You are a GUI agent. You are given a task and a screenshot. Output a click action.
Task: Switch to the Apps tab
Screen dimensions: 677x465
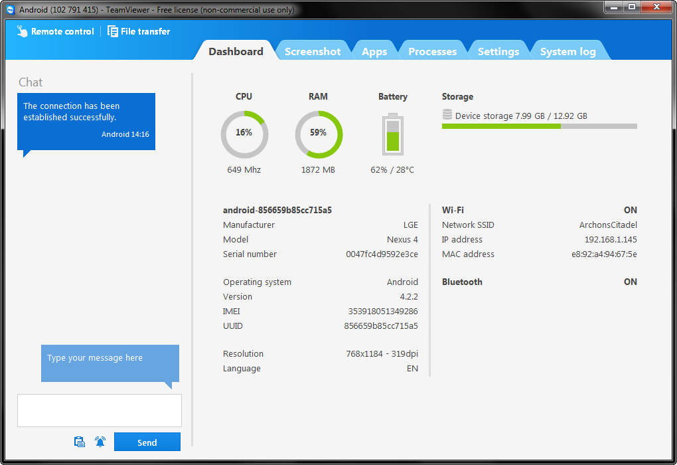click(x=374, y=50)
